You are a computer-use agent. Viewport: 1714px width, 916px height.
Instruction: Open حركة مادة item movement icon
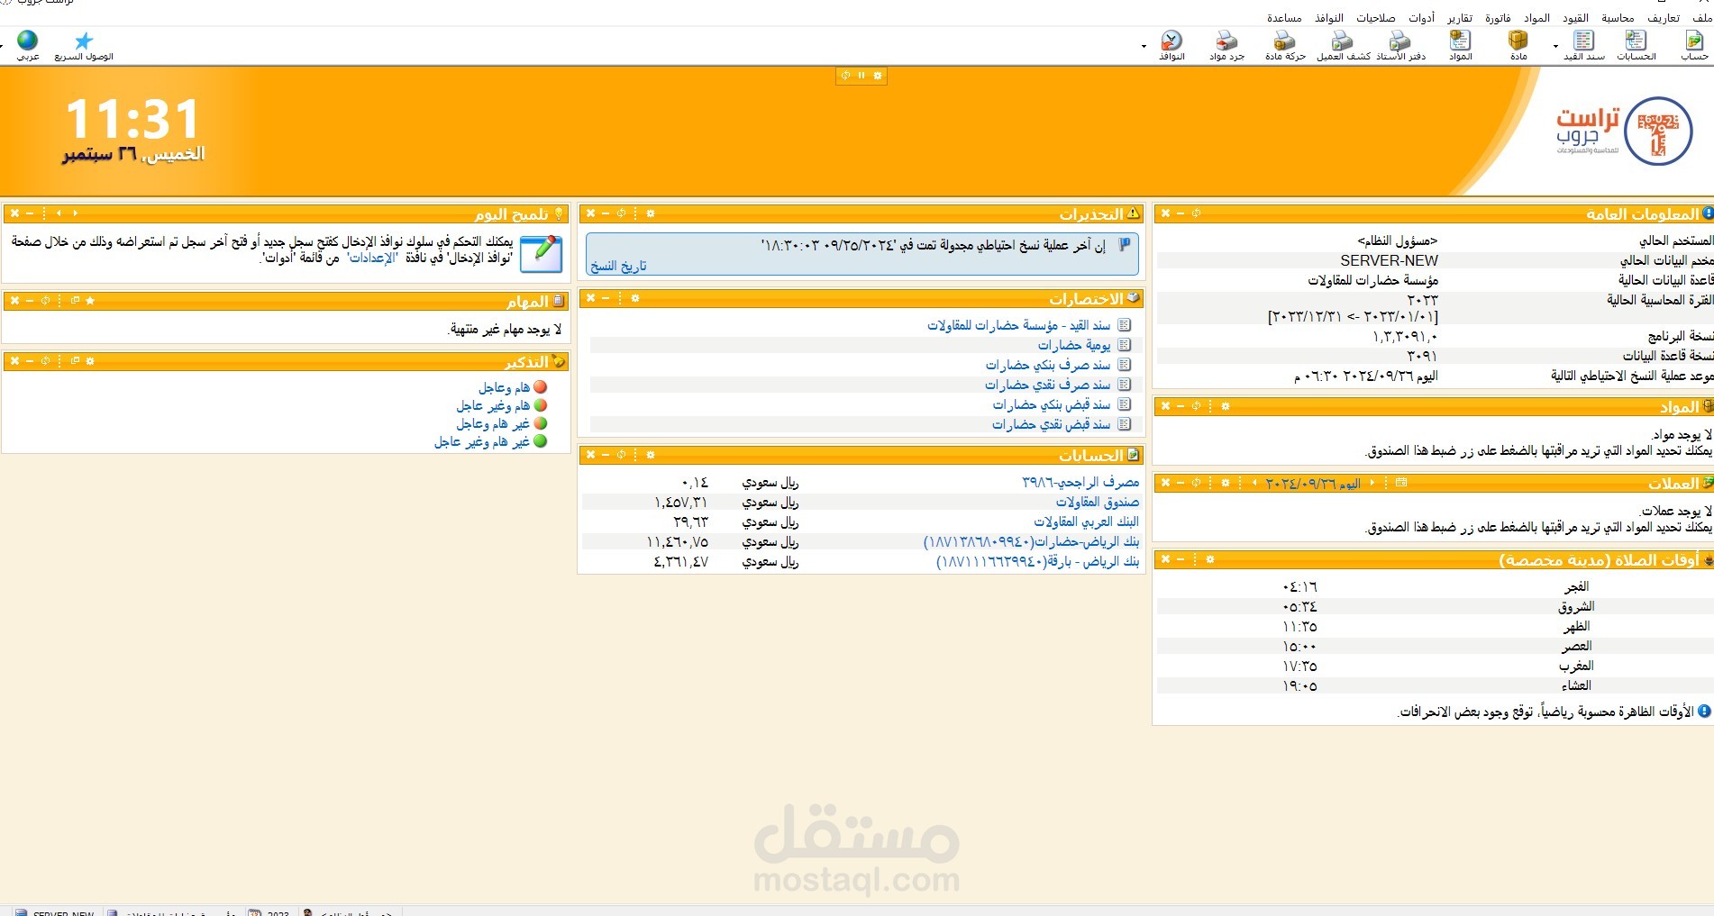click(x=1285, y=45)
